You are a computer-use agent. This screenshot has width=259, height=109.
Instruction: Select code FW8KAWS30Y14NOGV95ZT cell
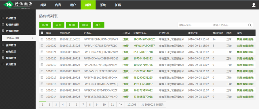[x=101, y=90]
